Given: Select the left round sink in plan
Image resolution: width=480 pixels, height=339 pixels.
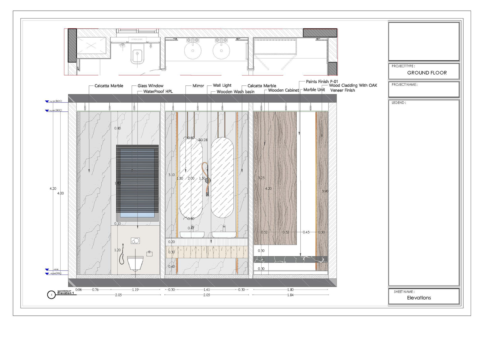Looking at the screenshot, I should 192,51.
